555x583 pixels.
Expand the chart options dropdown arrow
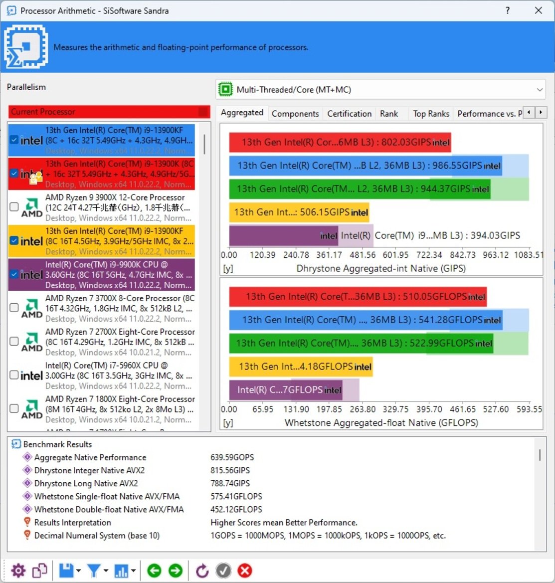click(x=134, y=571)
